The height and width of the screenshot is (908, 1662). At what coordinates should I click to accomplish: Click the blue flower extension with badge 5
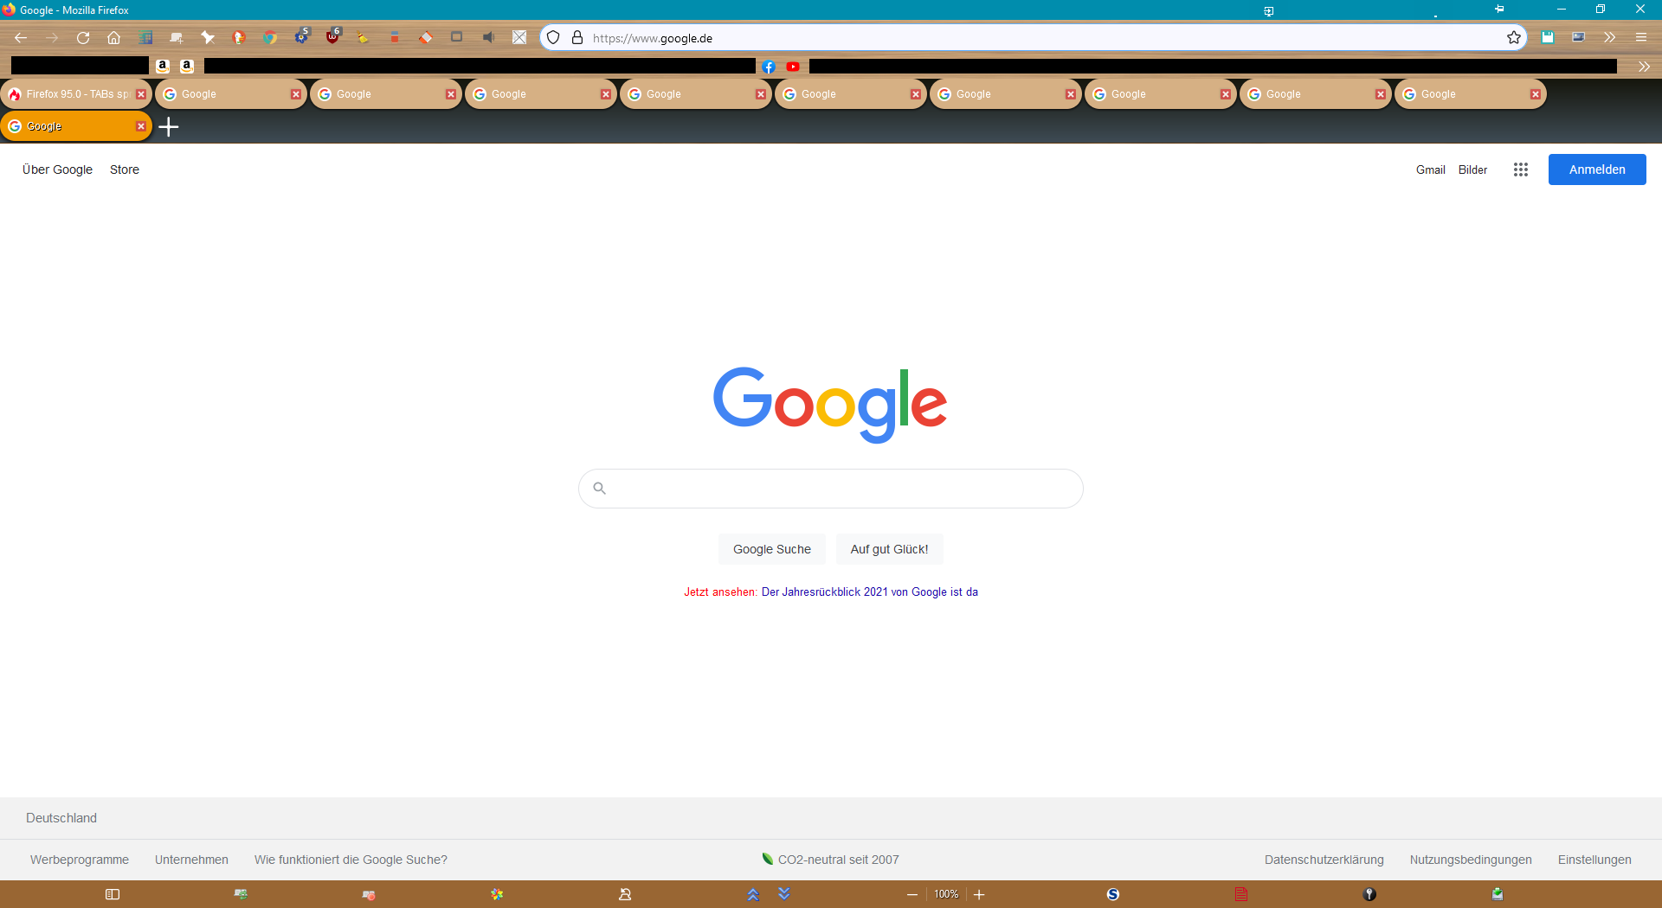point(301,37)
